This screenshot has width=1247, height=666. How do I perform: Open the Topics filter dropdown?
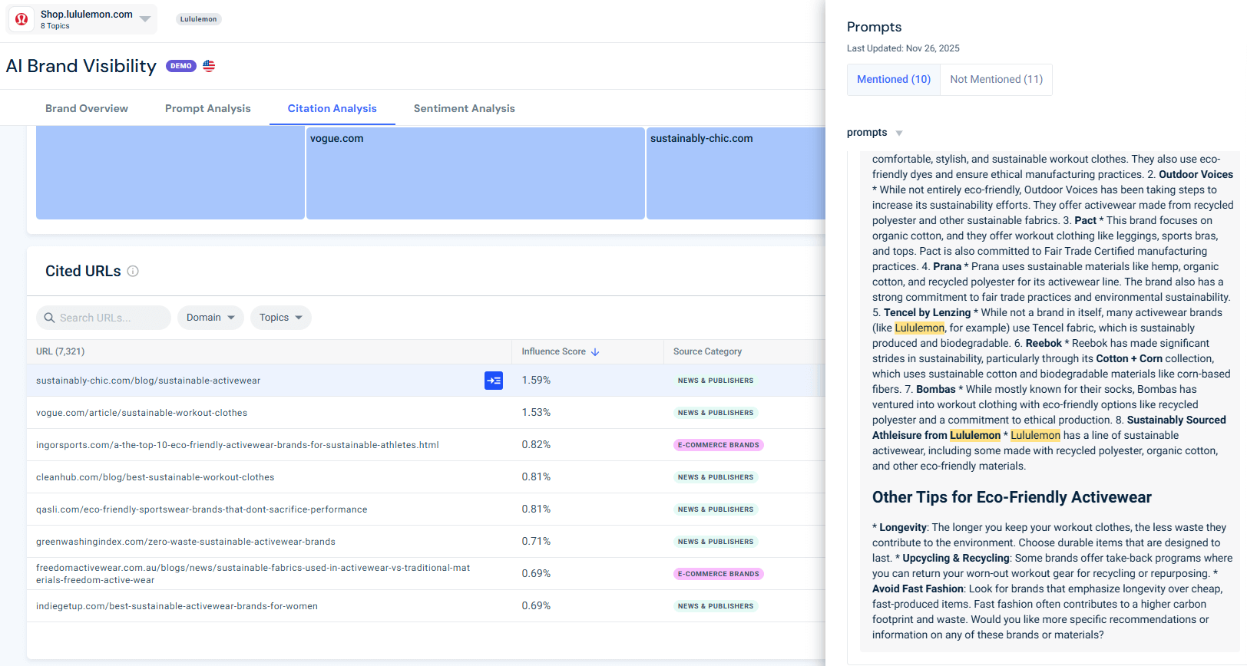click(281, 318)
